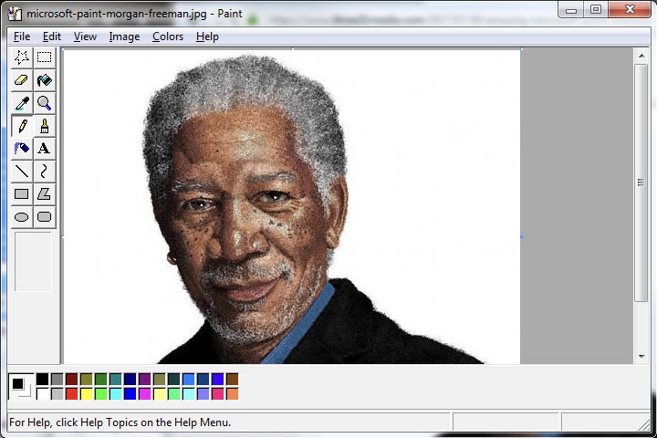Select the rectangular Select tool
The width and height of the screenshot is (657, 438).
tap(45, 57)
